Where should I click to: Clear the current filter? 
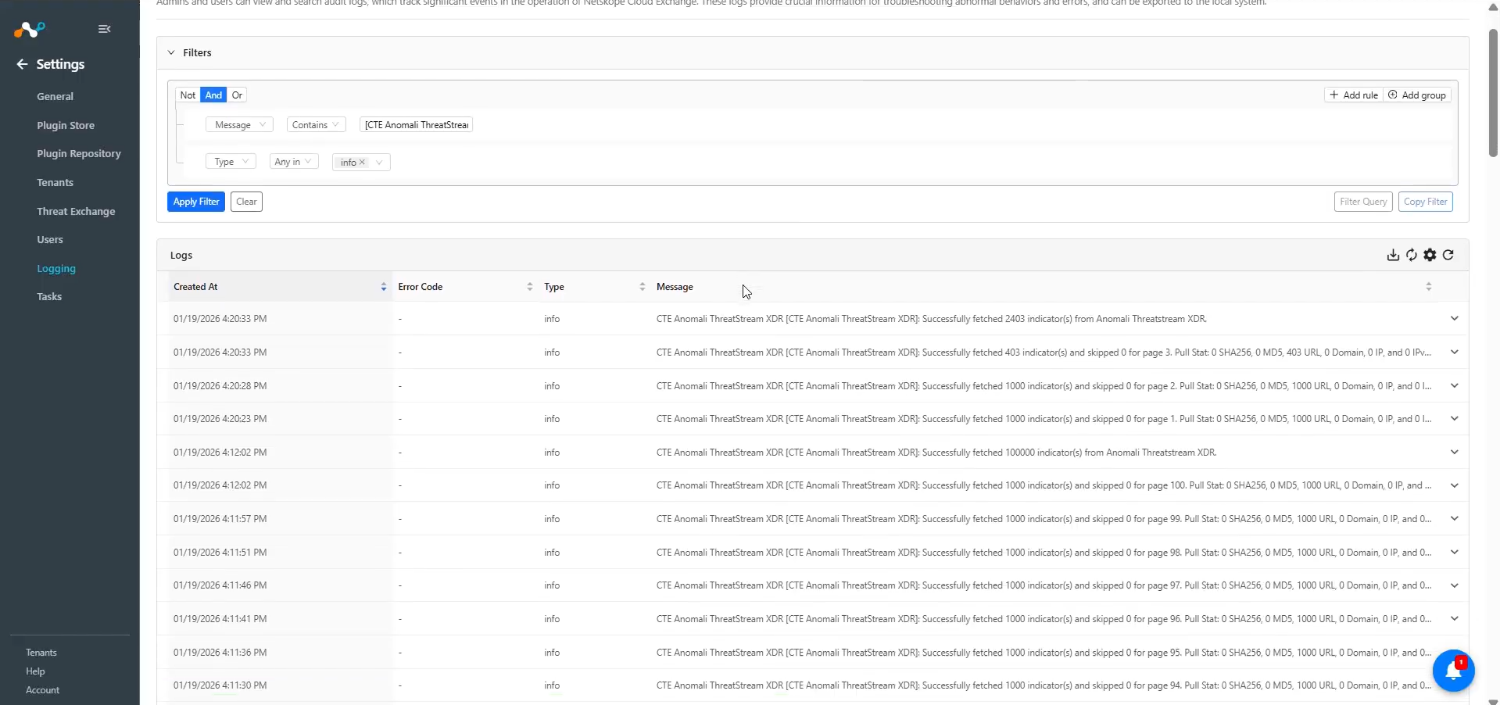point(246,202)
